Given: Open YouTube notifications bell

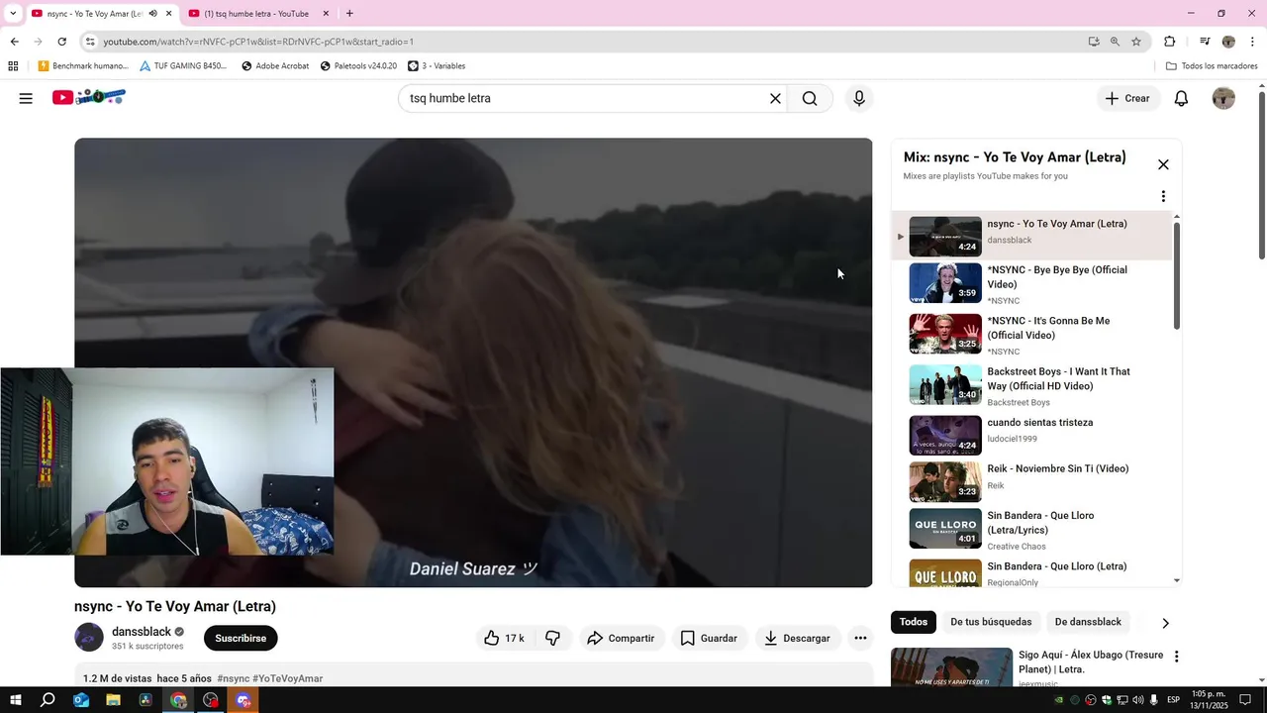Looking at the screenshot, I should [1181, 98].
